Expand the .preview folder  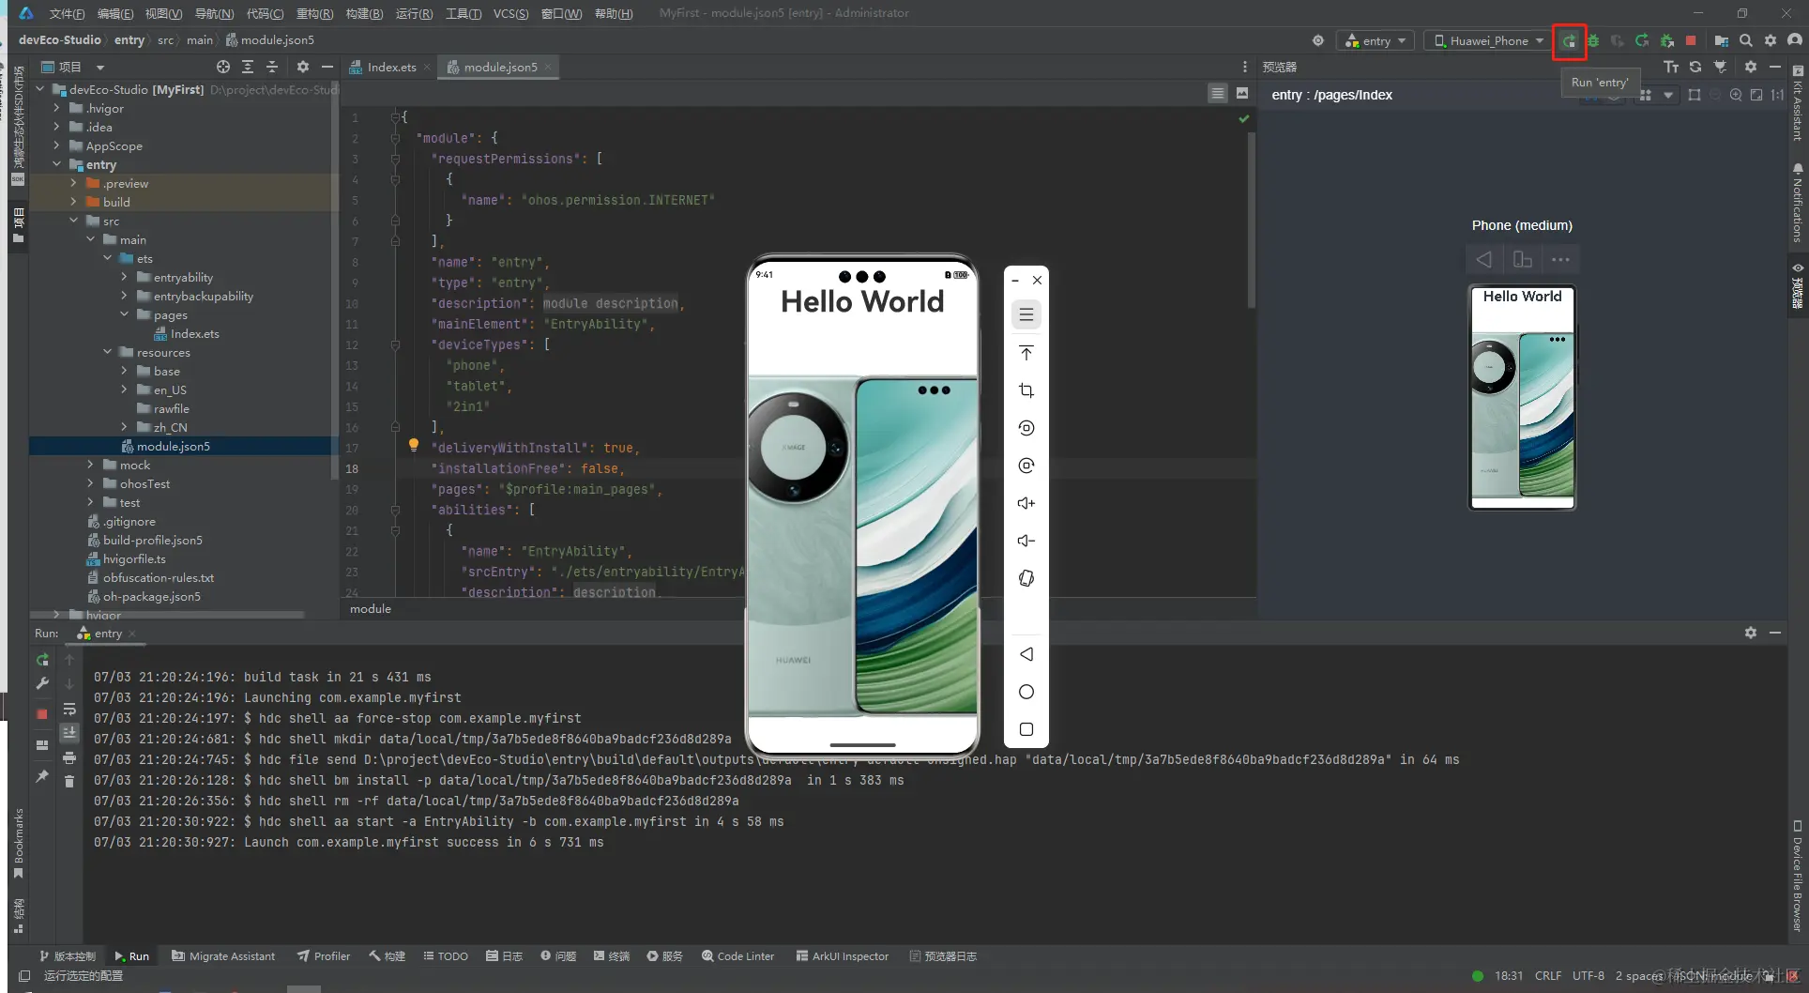(74, 183)
